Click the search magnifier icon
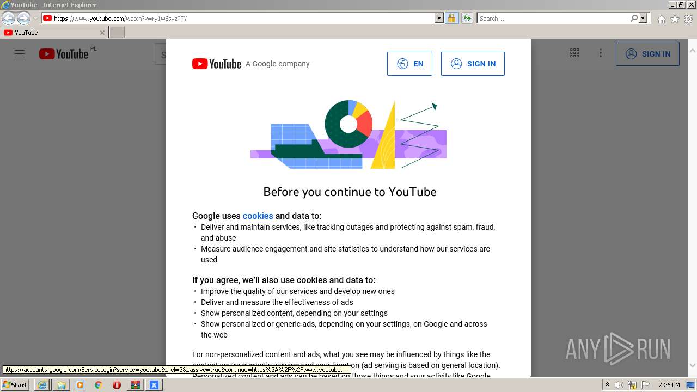697x392 pixels. [x=634, y=18]
